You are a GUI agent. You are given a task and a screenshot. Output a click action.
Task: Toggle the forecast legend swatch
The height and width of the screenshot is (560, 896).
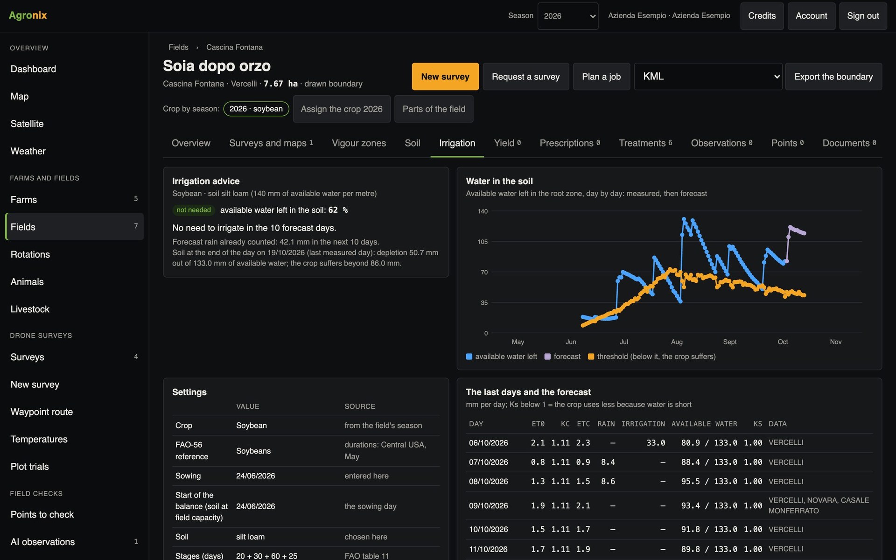click(x=547, y=357)
